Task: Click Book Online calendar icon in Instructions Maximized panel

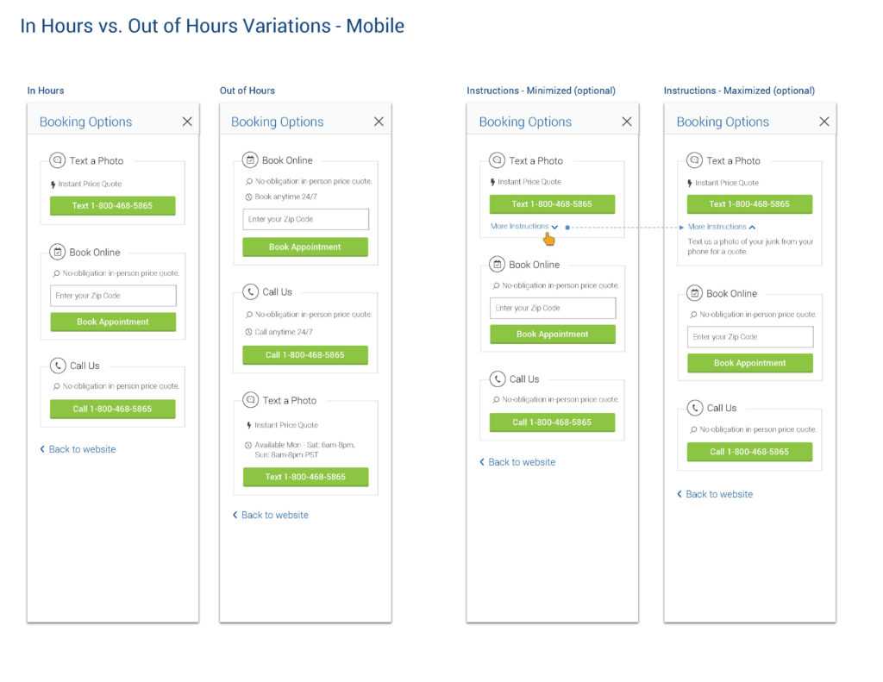Action: (x=695, y=294)
